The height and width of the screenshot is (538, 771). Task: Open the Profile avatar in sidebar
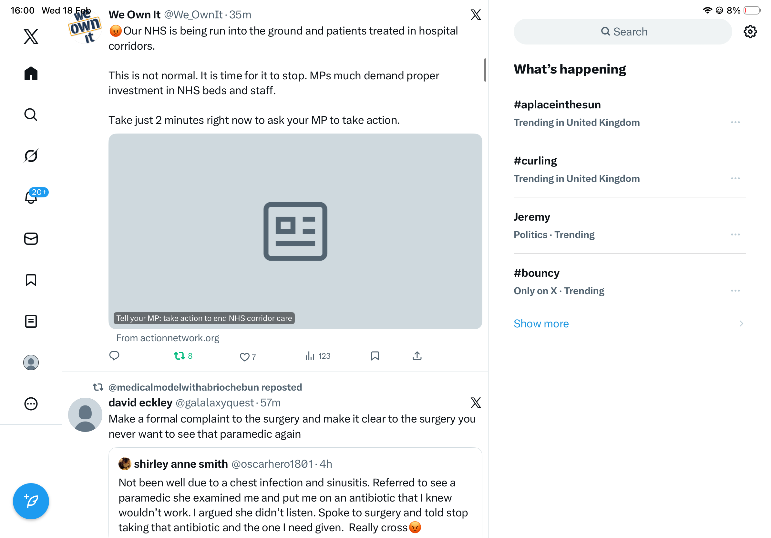coord(31,363)
